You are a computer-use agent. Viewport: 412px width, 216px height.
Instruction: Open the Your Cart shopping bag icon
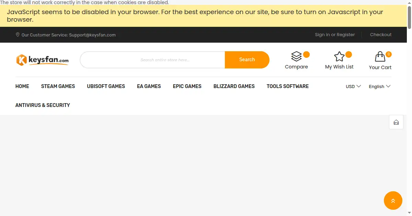point(380,56)
